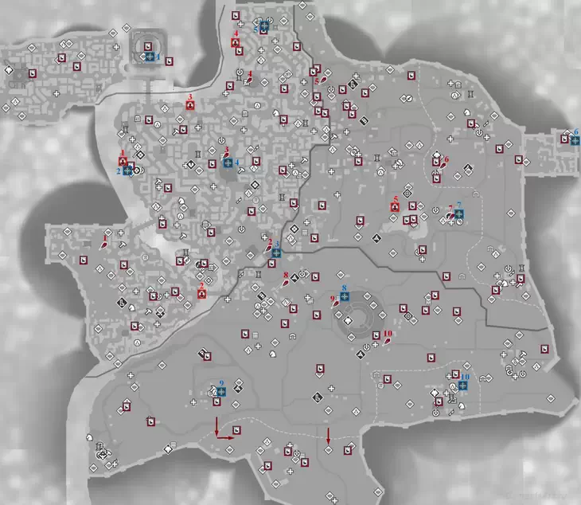Select blue crosshair marker number 10
Image resolution: width=581 pixels, height=505 pixels.
point(462,386)
